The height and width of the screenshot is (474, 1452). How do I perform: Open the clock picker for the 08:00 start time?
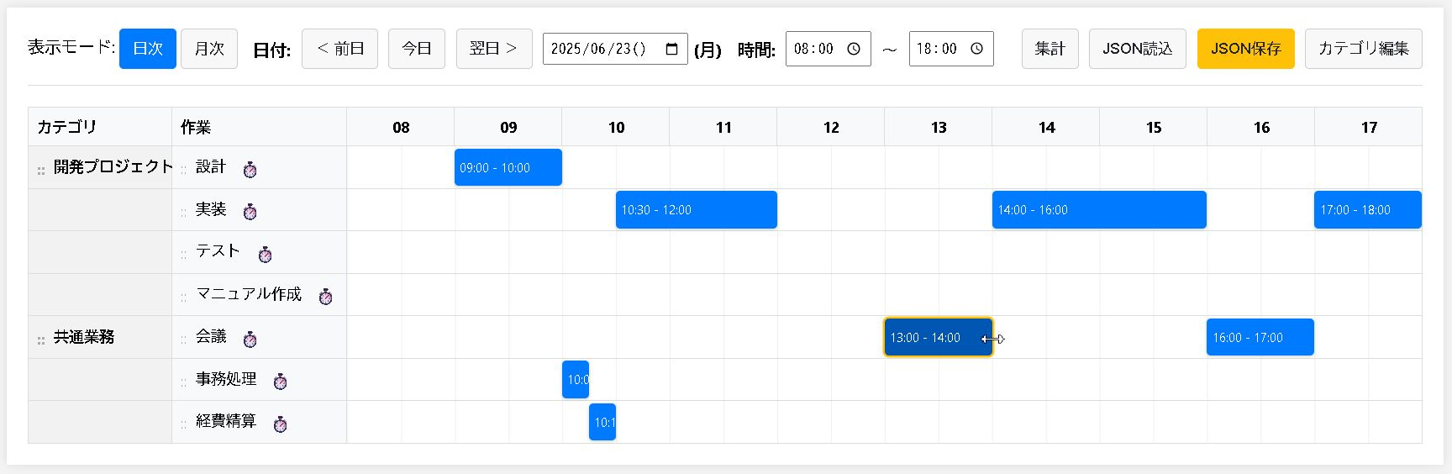(854, 49)
